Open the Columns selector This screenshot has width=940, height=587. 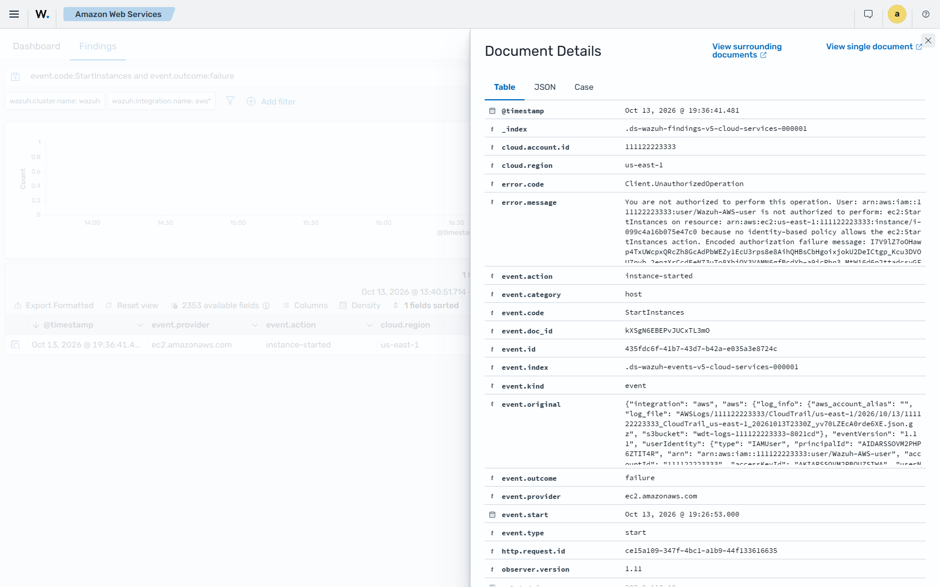305,306
